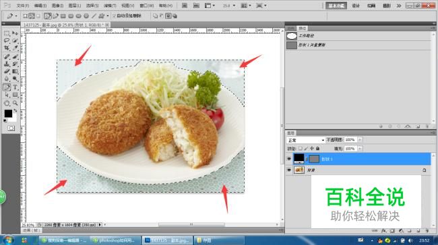438x245 pixels.
Task: Select the Spot Healing Brush tool
Action: pyautogui.click(x=7, y=56)
